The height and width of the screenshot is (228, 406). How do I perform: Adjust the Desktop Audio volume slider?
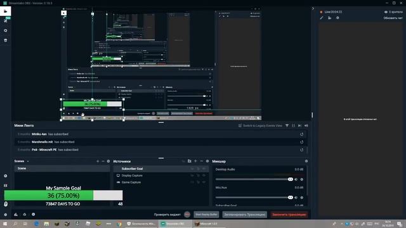(x=254, y=179)
